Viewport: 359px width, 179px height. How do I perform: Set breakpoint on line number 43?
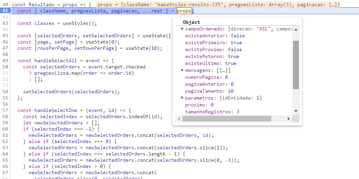coord(5,23)
